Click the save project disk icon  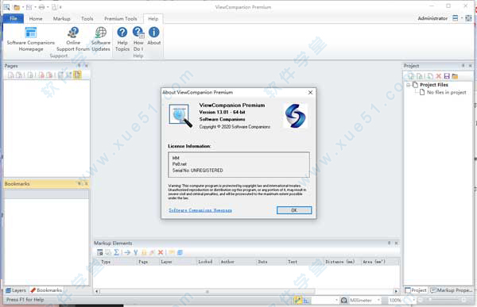tap(447, 76)
